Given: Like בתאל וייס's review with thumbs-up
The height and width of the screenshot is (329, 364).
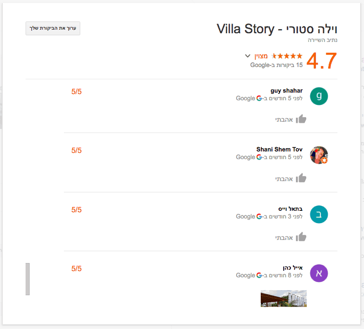Looking at the screenshot, I should click(x=301, y=237).
